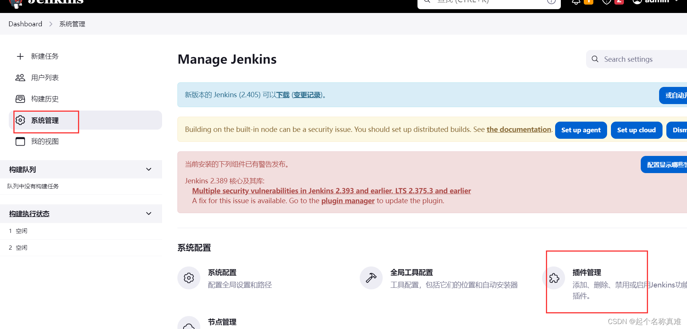Open Multiple security vulnerabilities advisory link
This screenshot has width=687, height=329.
[x=331, y=191]
